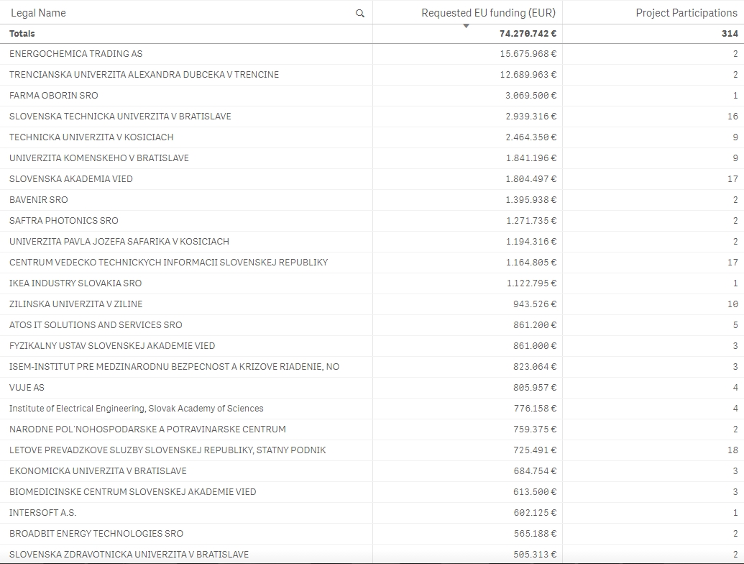
Task: Click the total funding value 74.270.742 €
Action: click(x=528, y=34)
